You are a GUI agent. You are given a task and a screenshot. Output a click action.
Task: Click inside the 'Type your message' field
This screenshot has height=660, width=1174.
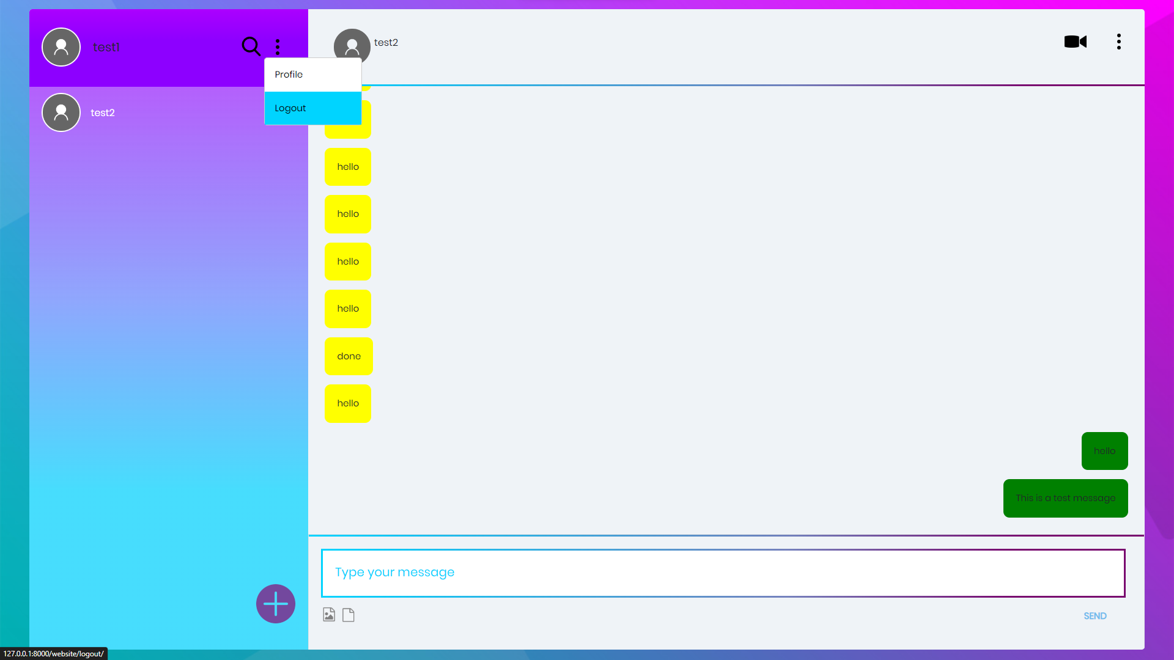722,573
